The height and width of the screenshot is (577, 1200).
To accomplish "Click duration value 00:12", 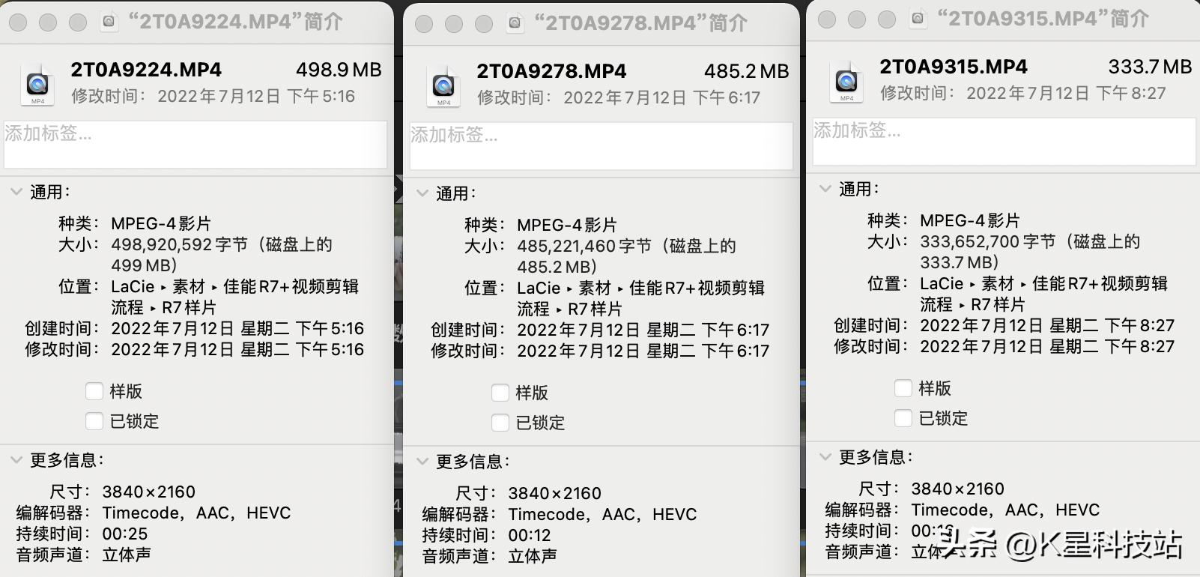I will (530, 536).
